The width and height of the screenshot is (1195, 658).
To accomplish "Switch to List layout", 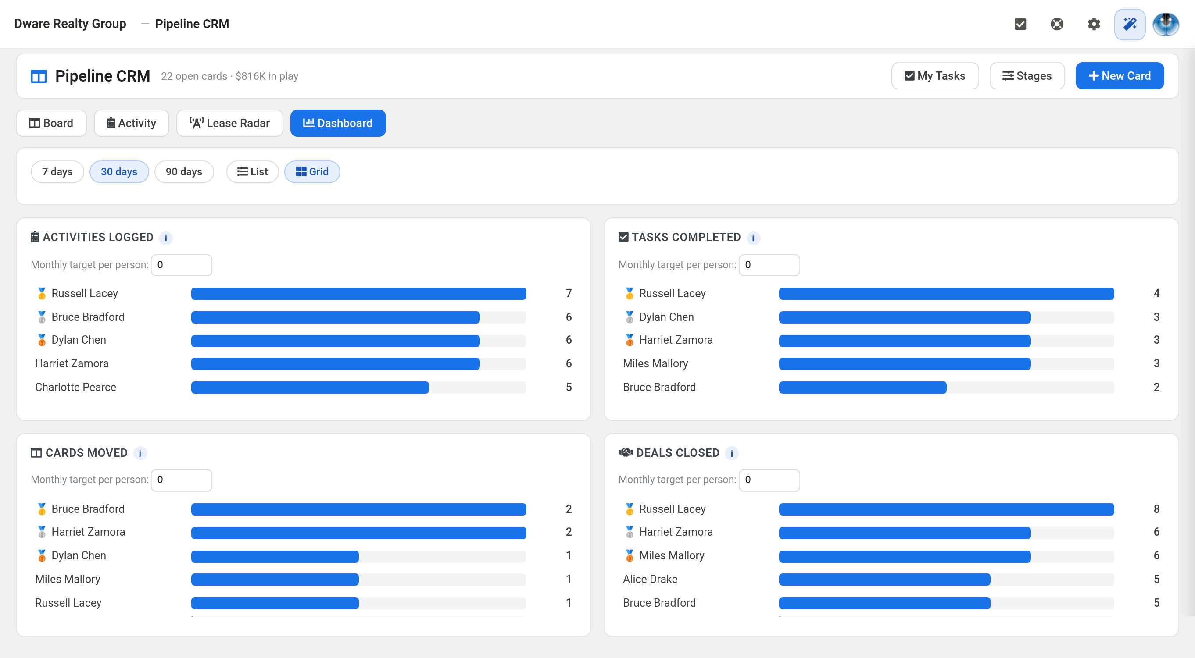I will click(x=252, y=171).
